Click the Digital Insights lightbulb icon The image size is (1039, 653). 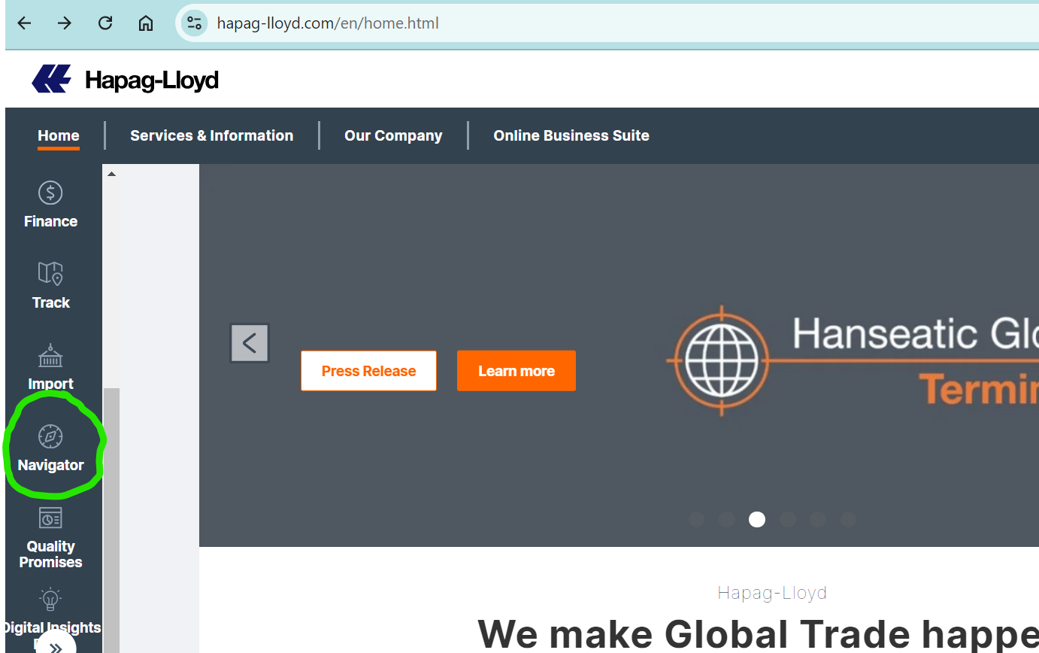pos(50,600)
